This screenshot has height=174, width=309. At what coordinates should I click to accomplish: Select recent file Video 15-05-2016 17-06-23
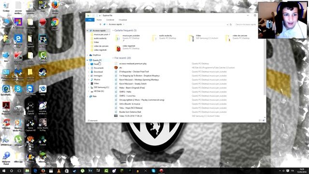coord(131,116)
